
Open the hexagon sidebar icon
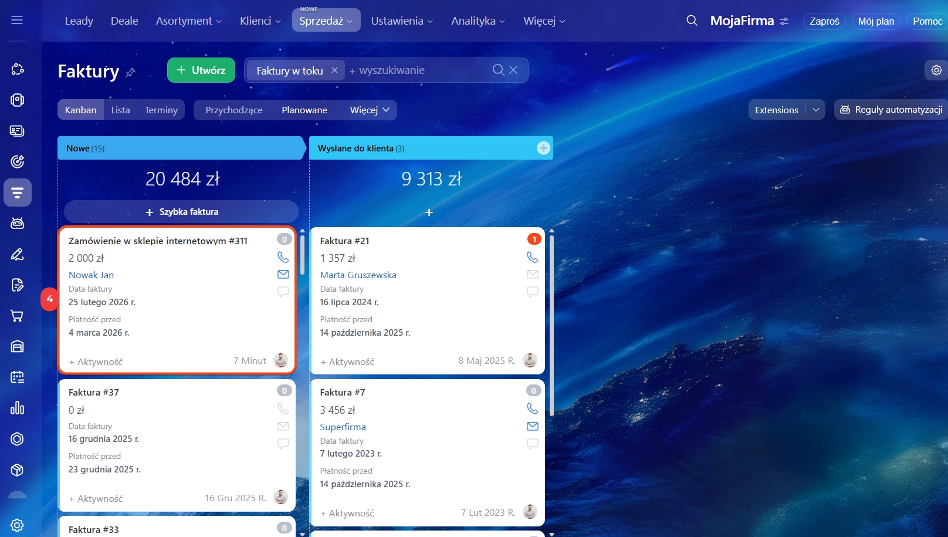click(17, 439)
